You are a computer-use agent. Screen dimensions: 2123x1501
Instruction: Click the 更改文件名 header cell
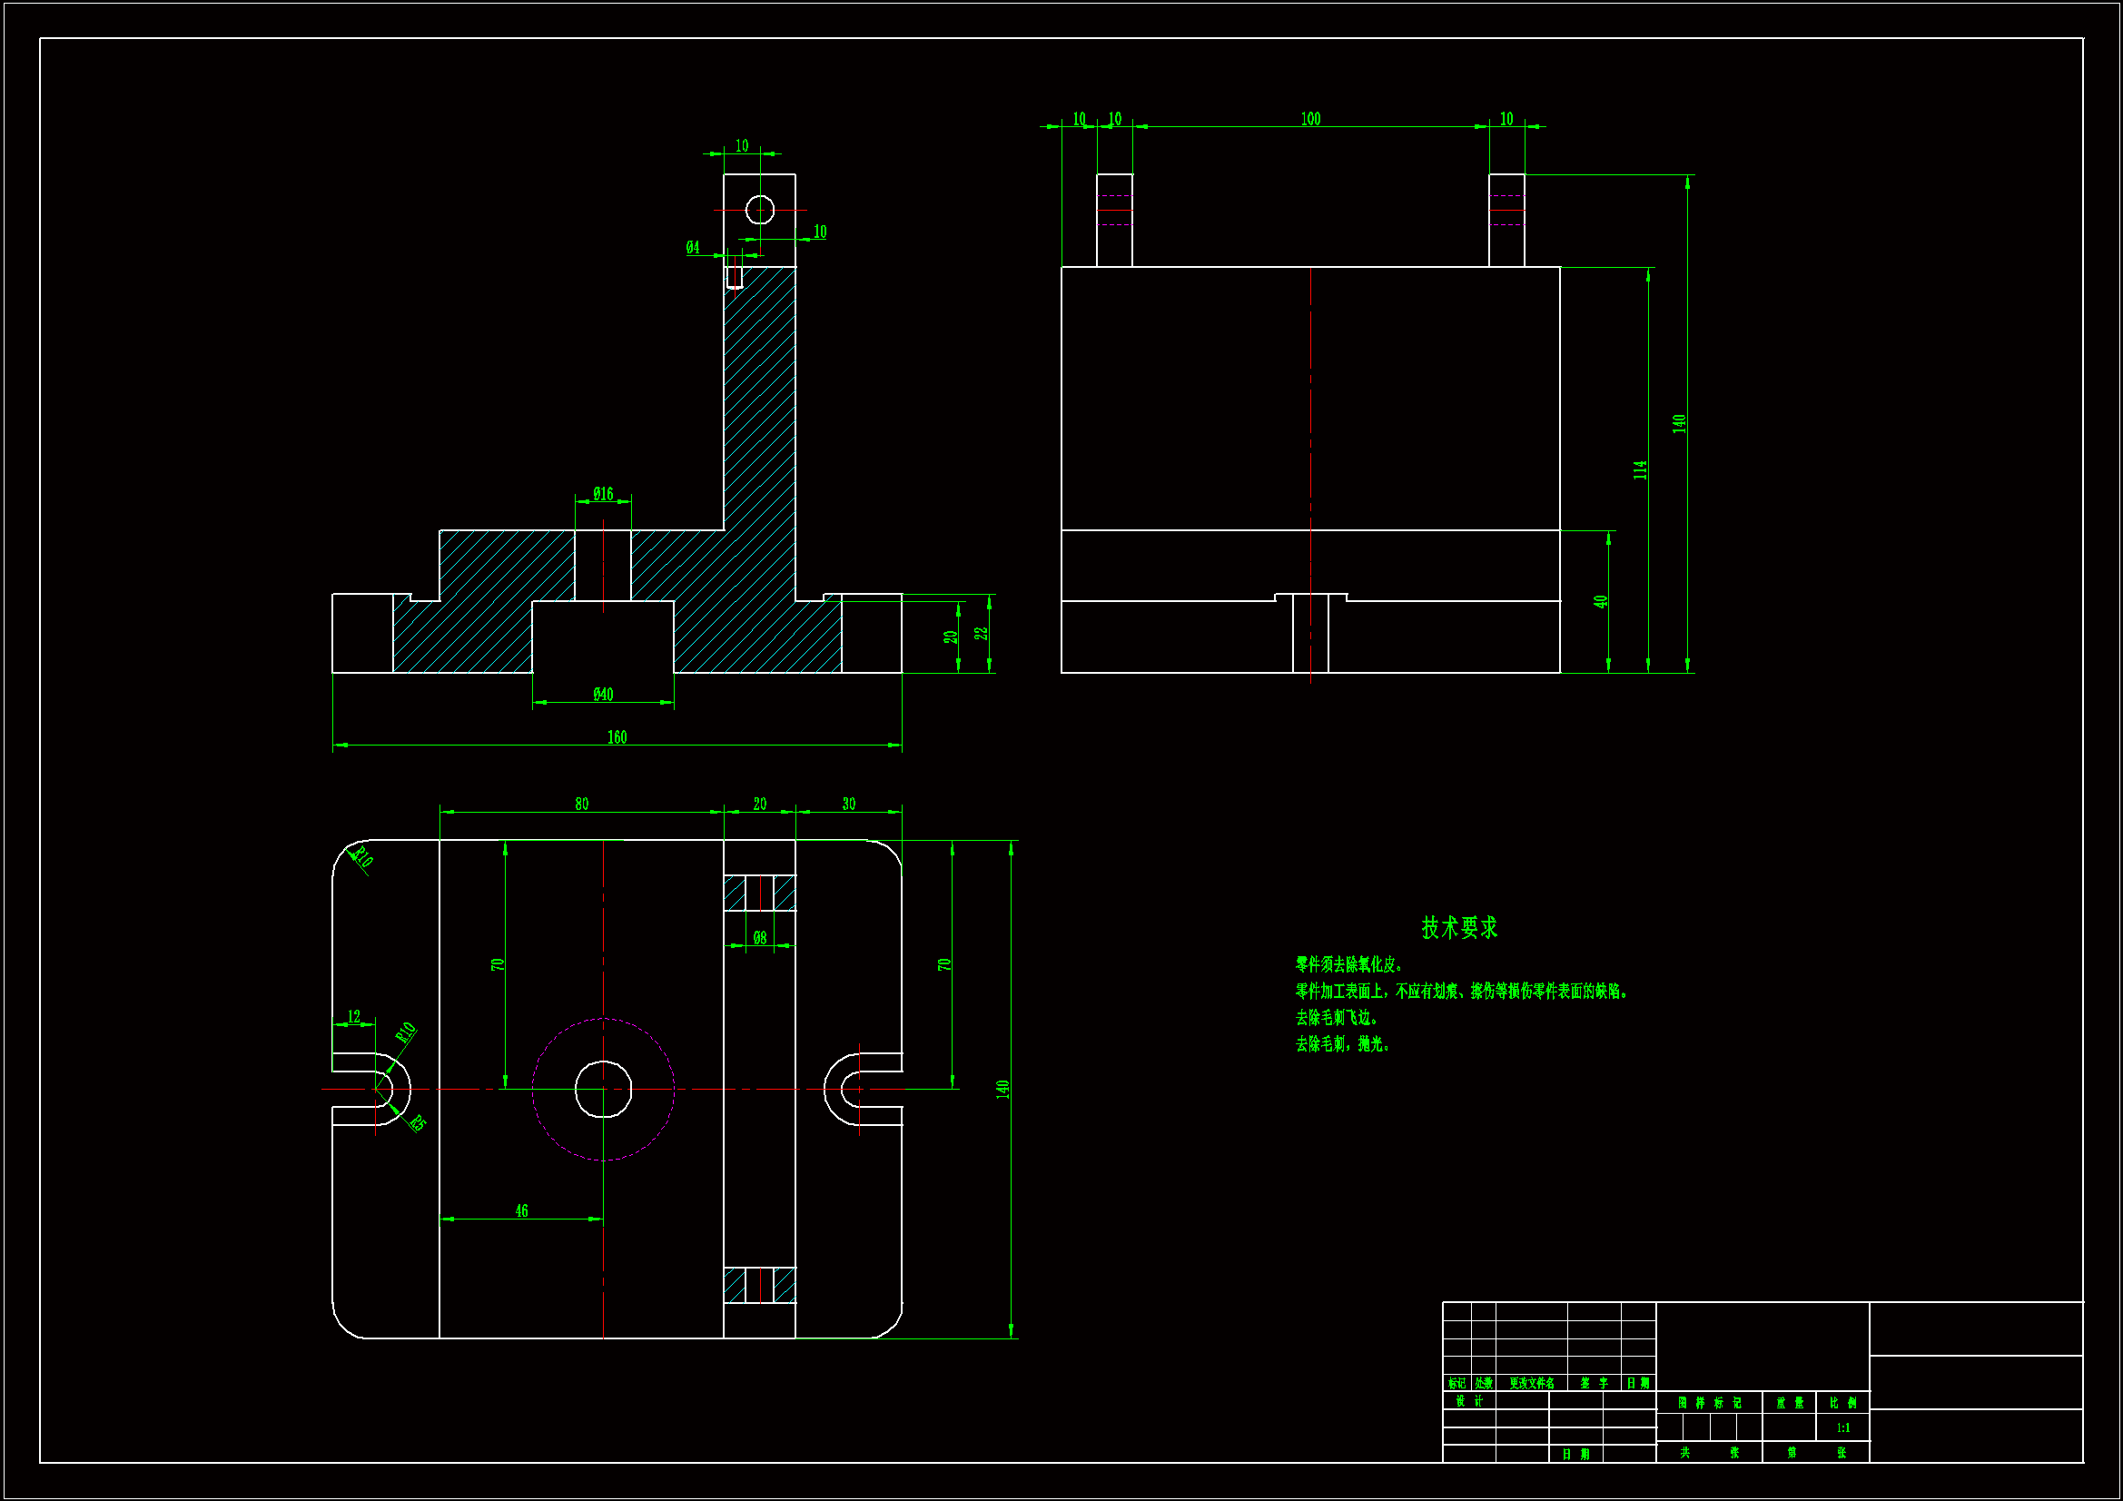[1531, 1384]
